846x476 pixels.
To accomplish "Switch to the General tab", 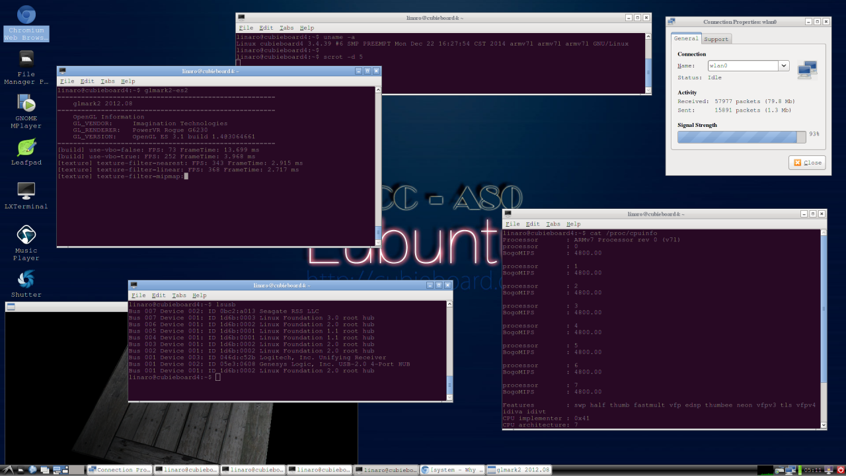I will pyautogui.click(x=686, y=38).
